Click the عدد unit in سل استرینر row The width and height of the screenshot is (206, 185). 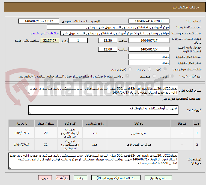(95, 133)
